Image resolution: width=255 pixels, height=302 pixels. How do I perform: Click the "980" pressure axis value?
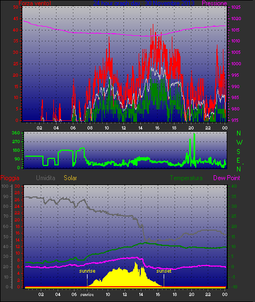click(x=236, y=109)
